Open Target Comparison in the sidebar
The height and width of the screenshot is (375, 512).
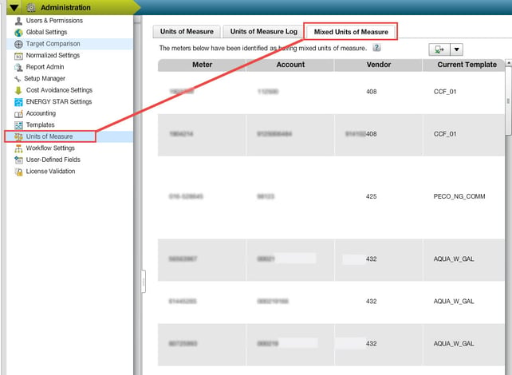(x=53, y=44)
